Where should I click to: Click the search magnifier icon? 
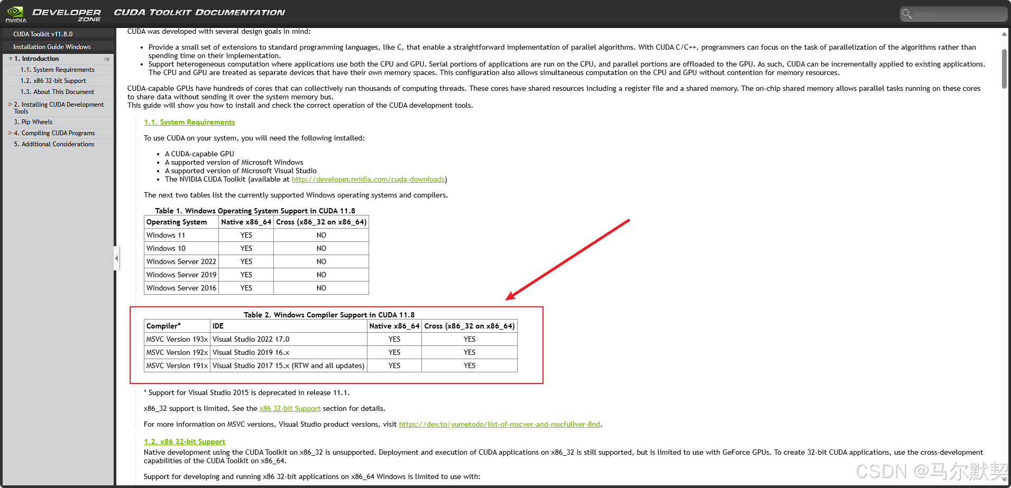click(907, 14)
